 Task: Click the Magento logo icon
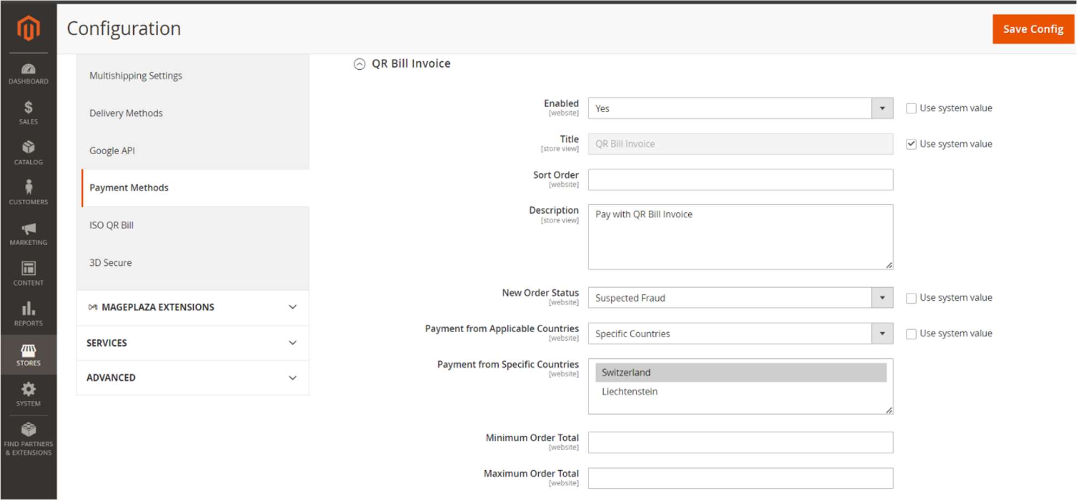coord(28,28)
